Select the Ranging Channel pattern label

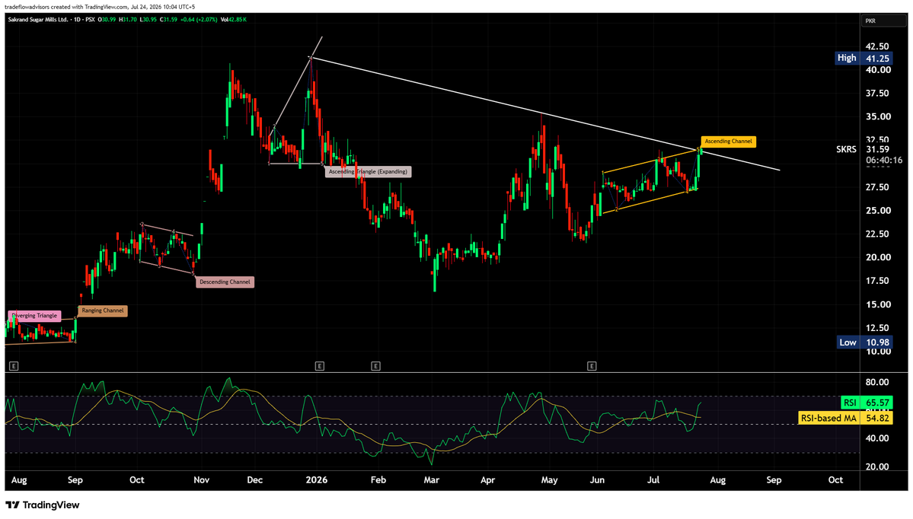click(103, 310)
